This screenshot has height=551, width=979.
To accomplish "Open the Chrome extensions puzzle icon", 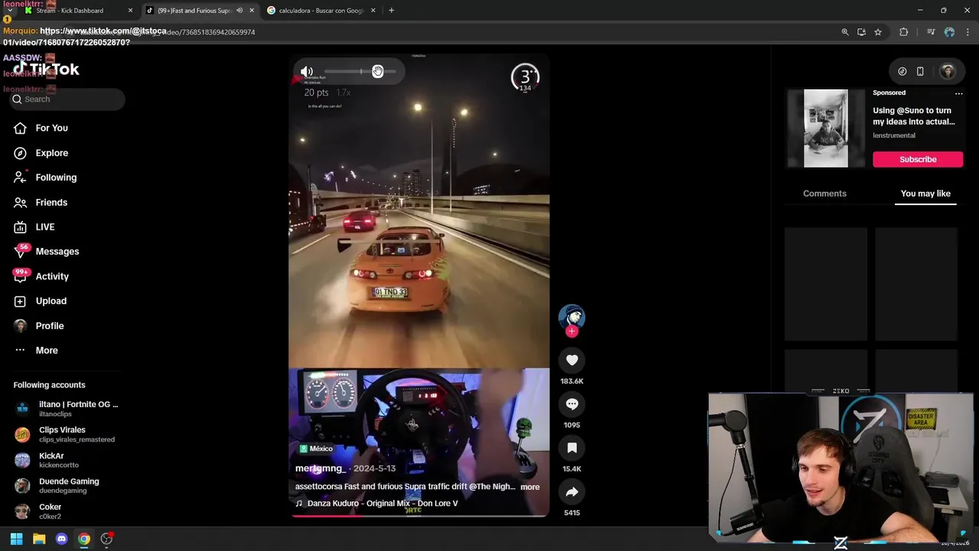I will coord(903,32).
